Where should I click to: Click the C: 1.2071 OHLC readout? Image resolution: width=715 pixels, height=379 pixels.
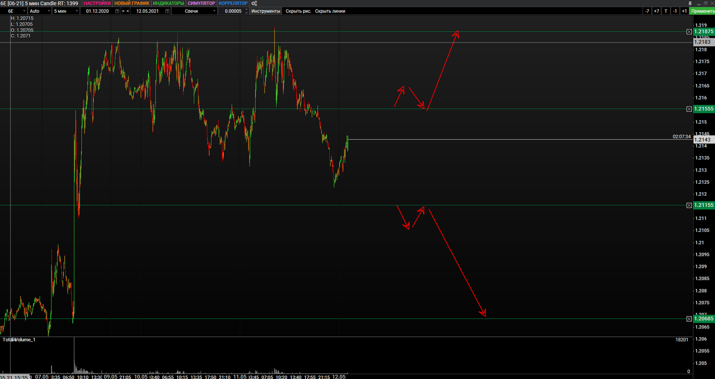21,36
